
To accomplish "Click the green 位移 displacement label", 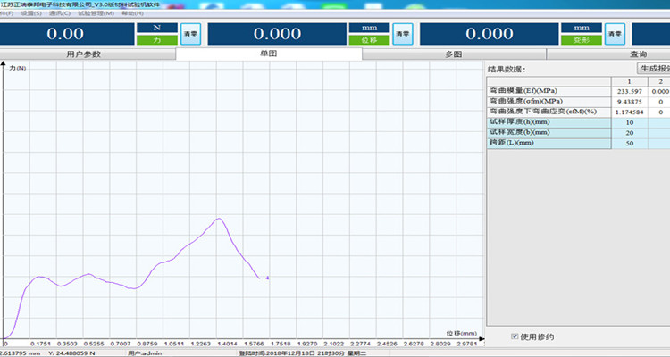I will [368, 40].
